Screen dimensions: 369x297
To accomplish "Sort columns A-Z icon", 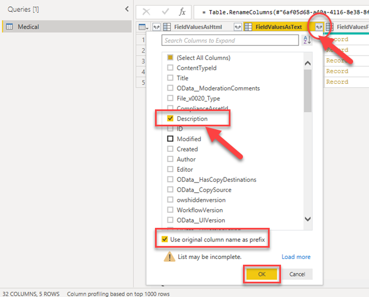I will click(x=307, y=40).
